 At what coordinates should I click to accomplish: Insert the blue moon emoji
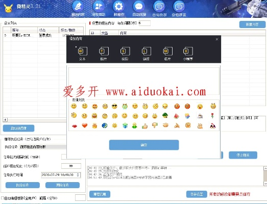(x=104, y=125)
